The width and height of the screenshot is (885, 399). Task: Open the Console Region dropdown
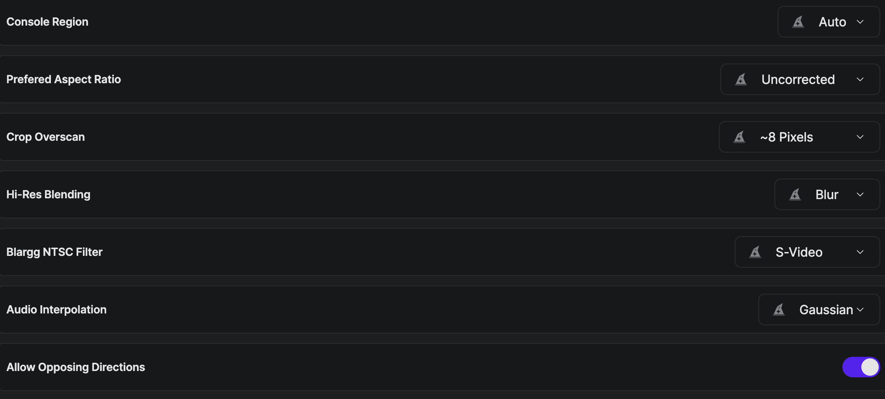(x=829, y=22)
